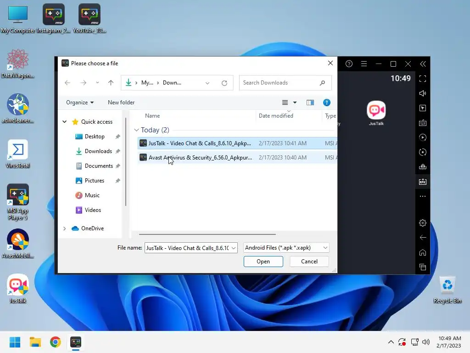Click the File name text field

point(188,248)
